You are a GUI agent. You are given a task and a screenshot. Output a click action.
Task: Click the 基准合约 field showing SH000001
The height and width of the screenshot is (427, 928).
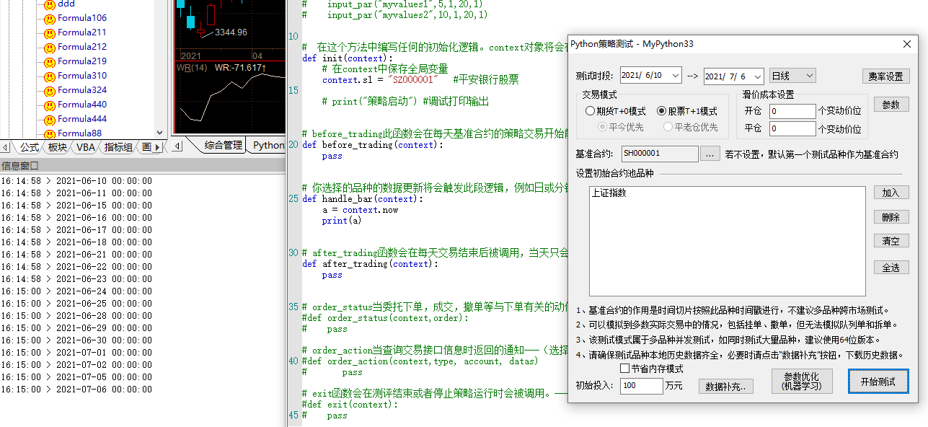(x=659, y=154)
